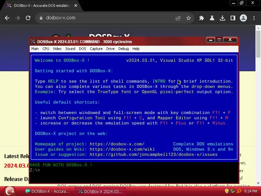Click the second system tray icon
261x196 pixels.
[x=233, y=191]
